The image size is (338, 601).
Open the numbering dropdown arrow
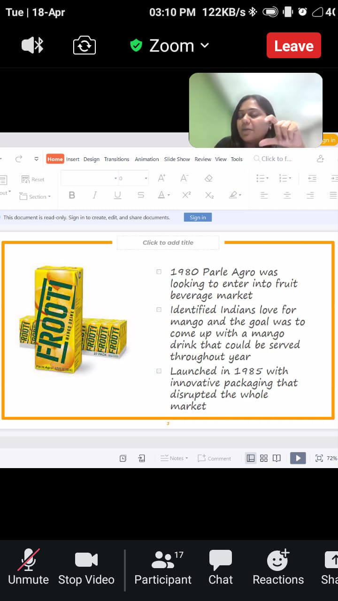[x=290, y=178]
